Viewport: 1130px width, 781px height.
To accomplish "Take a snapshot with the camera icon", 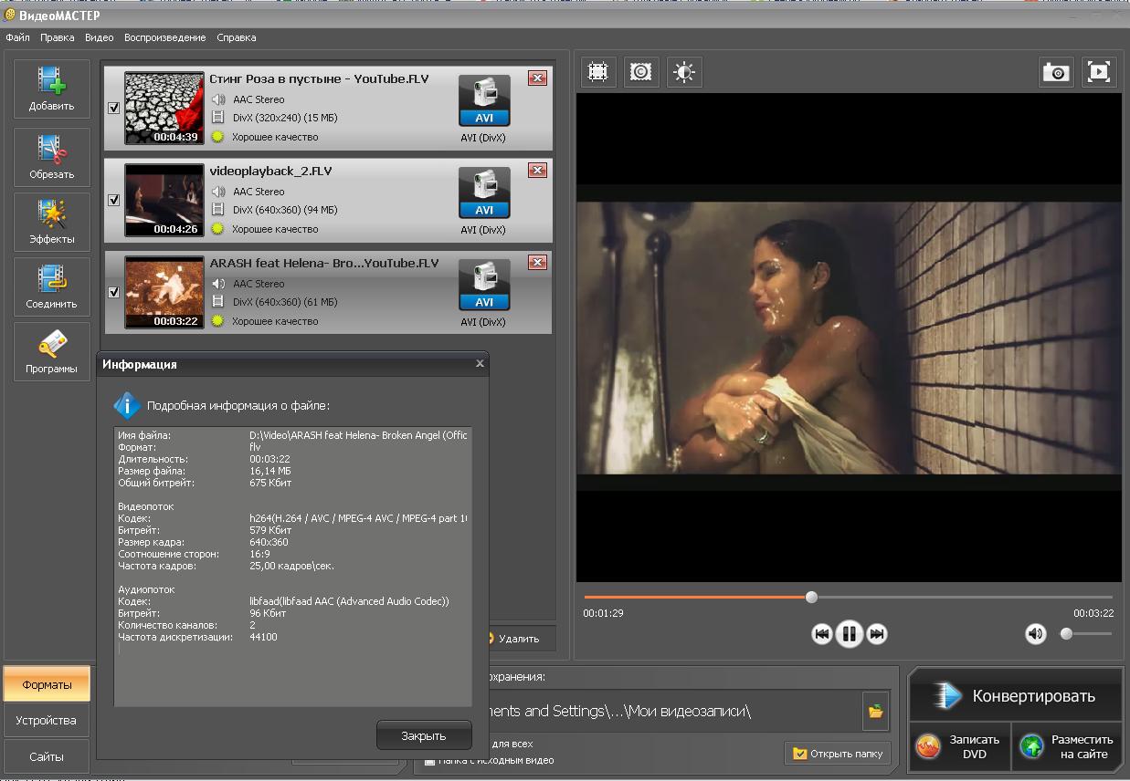I will point(1057,72).
